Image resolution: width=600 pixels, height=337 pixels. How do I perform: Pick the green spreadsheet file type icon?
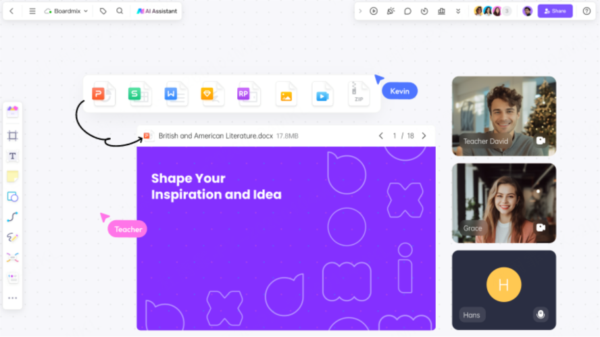pyautogui.click(x=139, y=94)
